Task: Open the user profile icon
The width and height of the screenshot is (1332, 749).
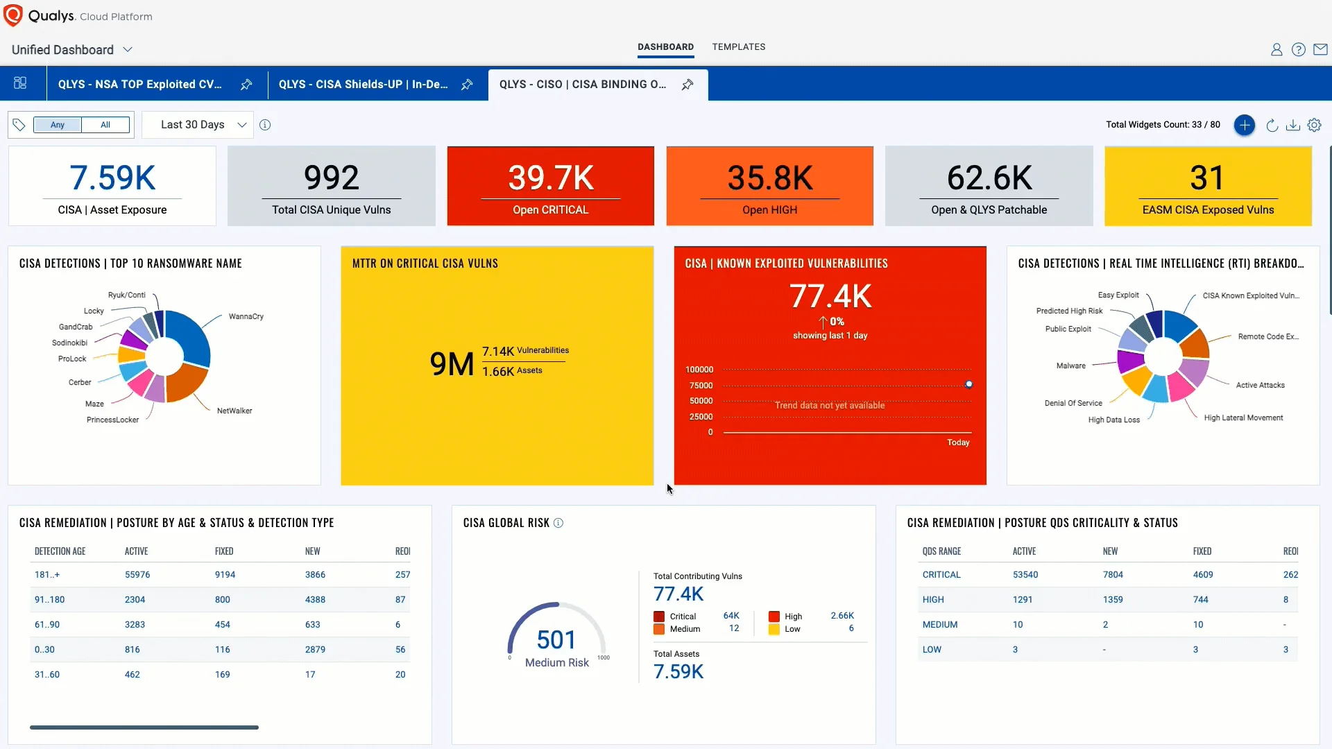Action: point(1276,49)
